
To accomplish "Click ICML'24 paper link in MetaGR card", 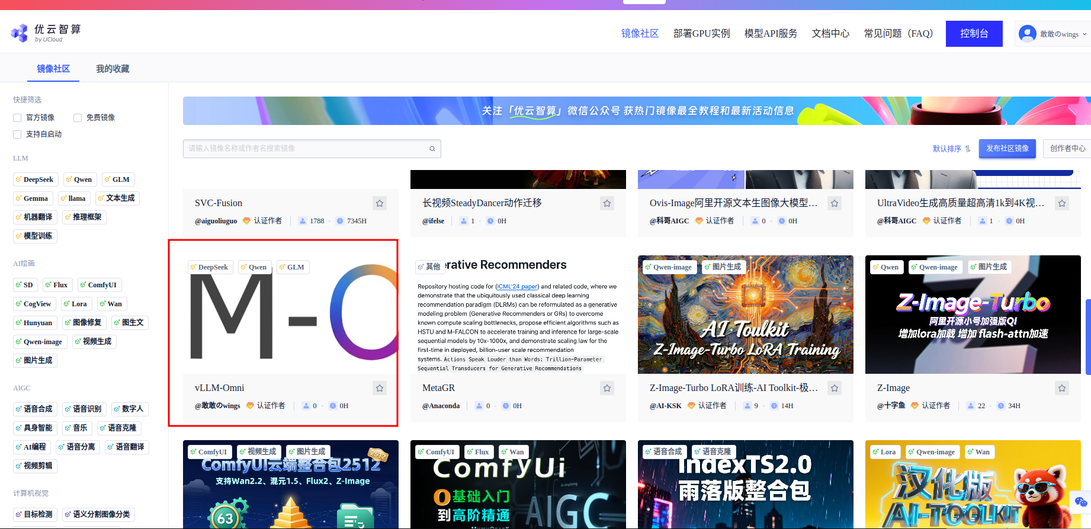I will pyautogui.click(x=517, y=287).
